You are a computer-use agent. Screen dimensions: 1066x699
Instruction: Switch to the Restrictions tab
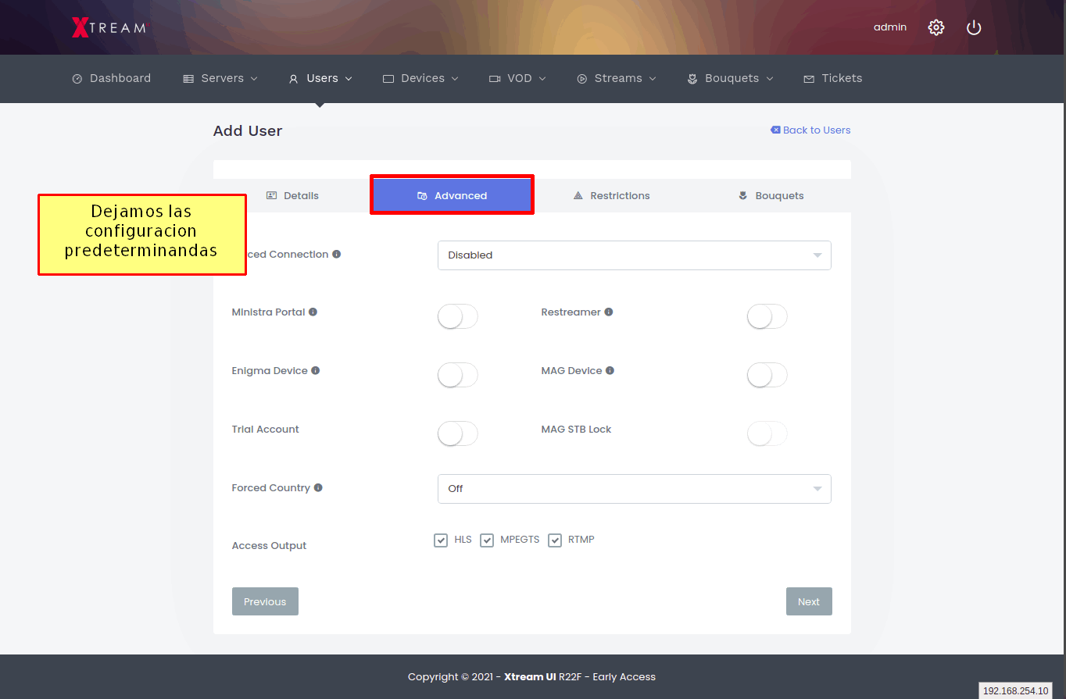tap(612, 196)
